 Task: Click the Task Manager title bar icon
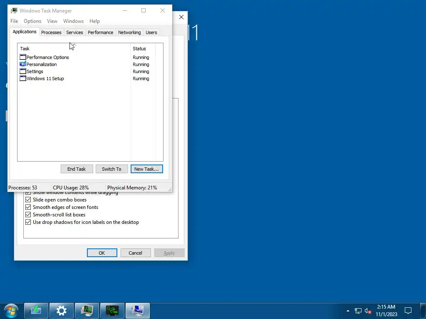click(14, 10)
